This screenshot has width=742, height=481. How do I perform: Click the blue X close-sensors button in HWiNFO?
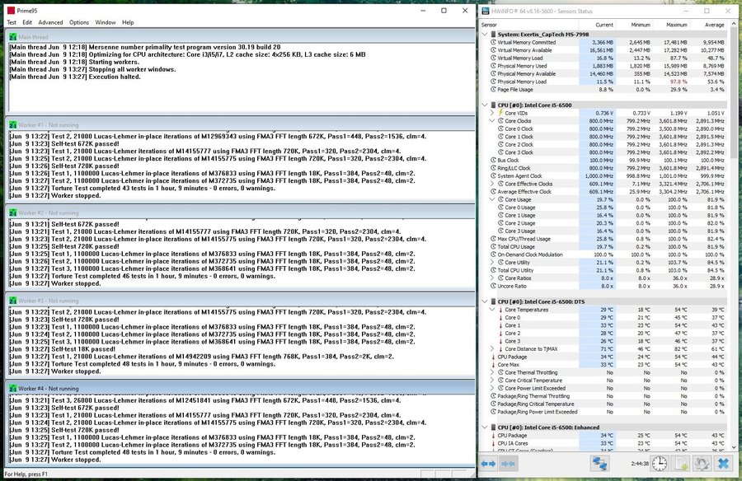pos(723,464)
